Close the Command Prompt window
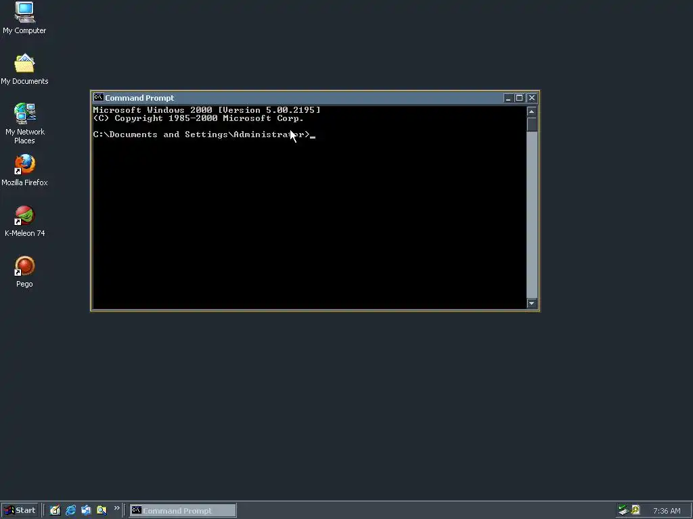This screenshot has height=519, width=693. (x=532, y=98)
